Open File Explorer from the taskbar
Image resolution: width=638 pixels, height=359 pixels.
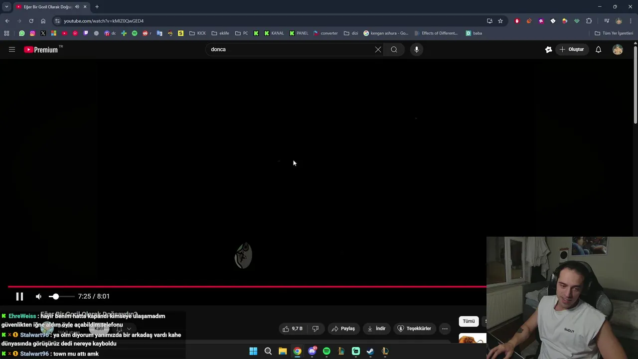pyautogui.click(x=283, y=352)
